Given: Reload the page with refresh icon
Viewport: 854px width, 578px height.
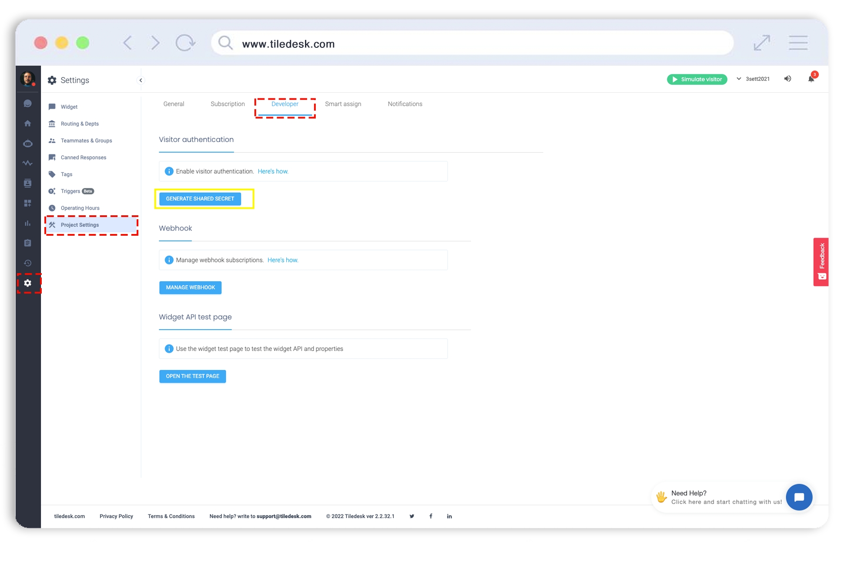Looking at the screenshot, I should click(185, 43).
